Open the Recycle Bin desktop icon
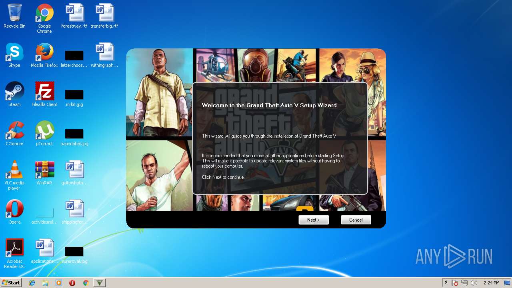 pos(14,16)
